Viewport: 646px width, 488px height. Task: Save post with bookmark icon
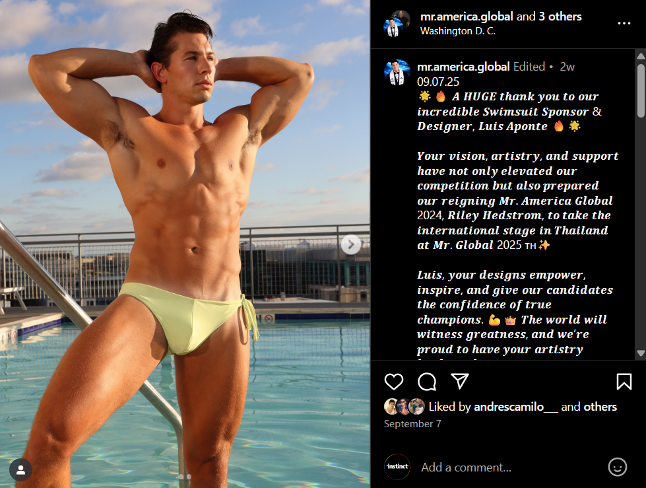(624, 382)
